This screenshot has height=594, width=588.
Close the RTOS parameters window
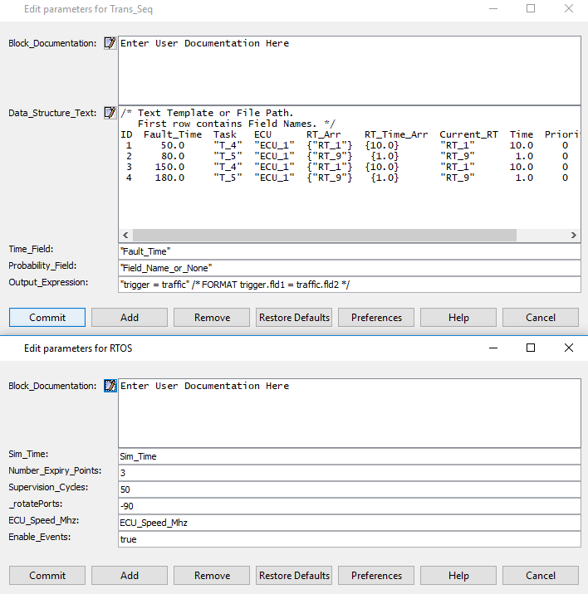(569, 348)
